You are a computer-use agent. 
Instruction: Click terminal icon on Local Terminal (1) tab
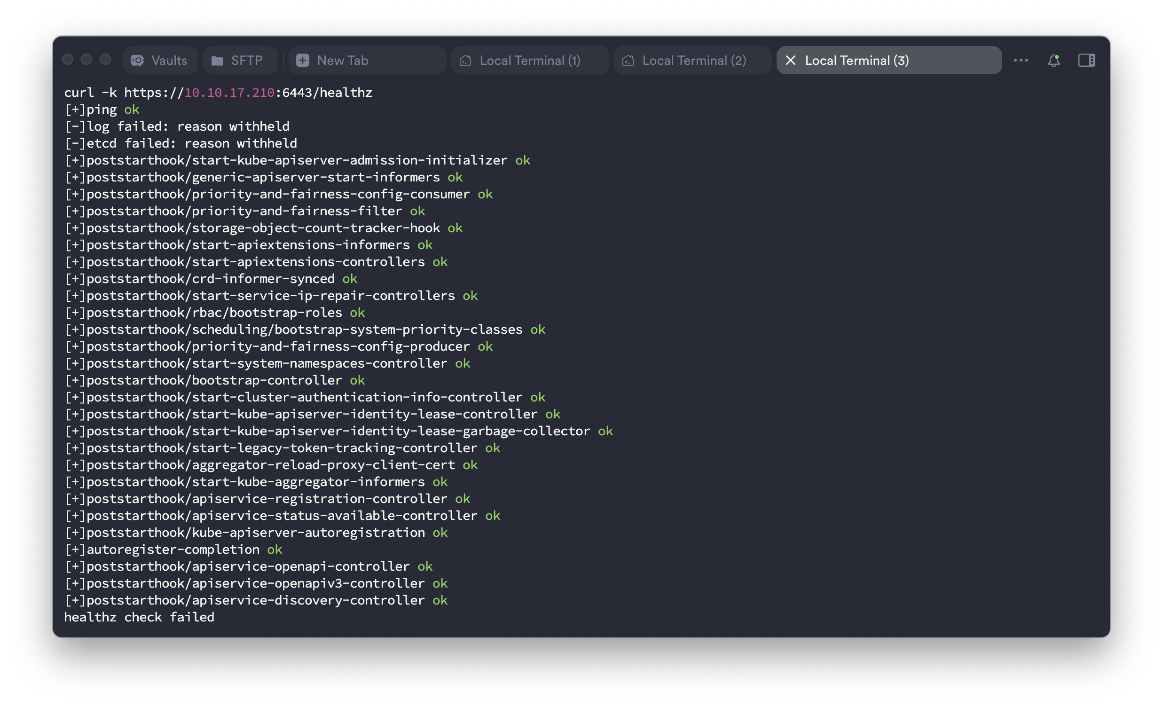[465, 61]
